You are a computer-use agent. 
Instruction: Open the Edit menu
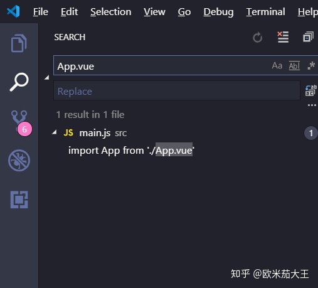click(x=69, y=12)
